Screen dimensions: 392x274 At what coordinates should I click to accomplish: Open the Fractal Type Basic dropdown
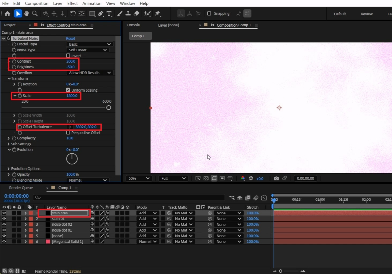point(90,44)
